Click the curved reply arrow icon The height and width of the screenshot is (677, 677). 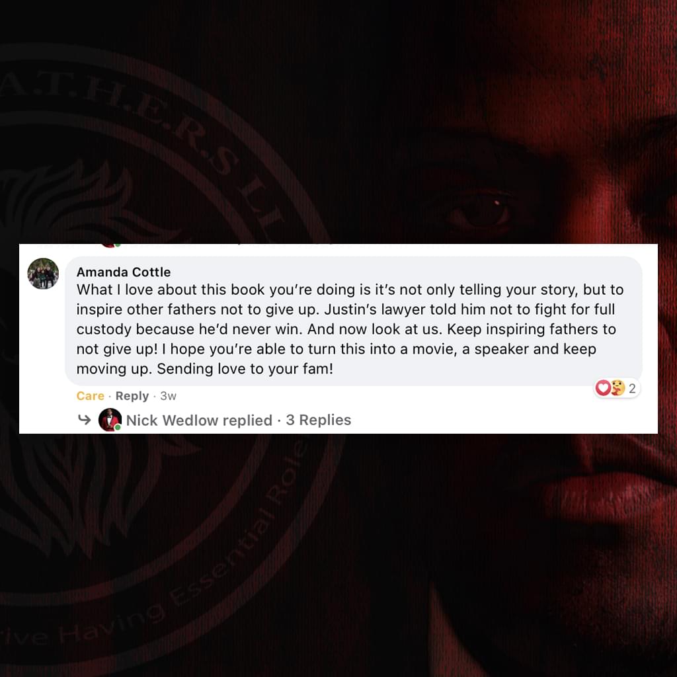pyautogui.click(x=84, y=419)
